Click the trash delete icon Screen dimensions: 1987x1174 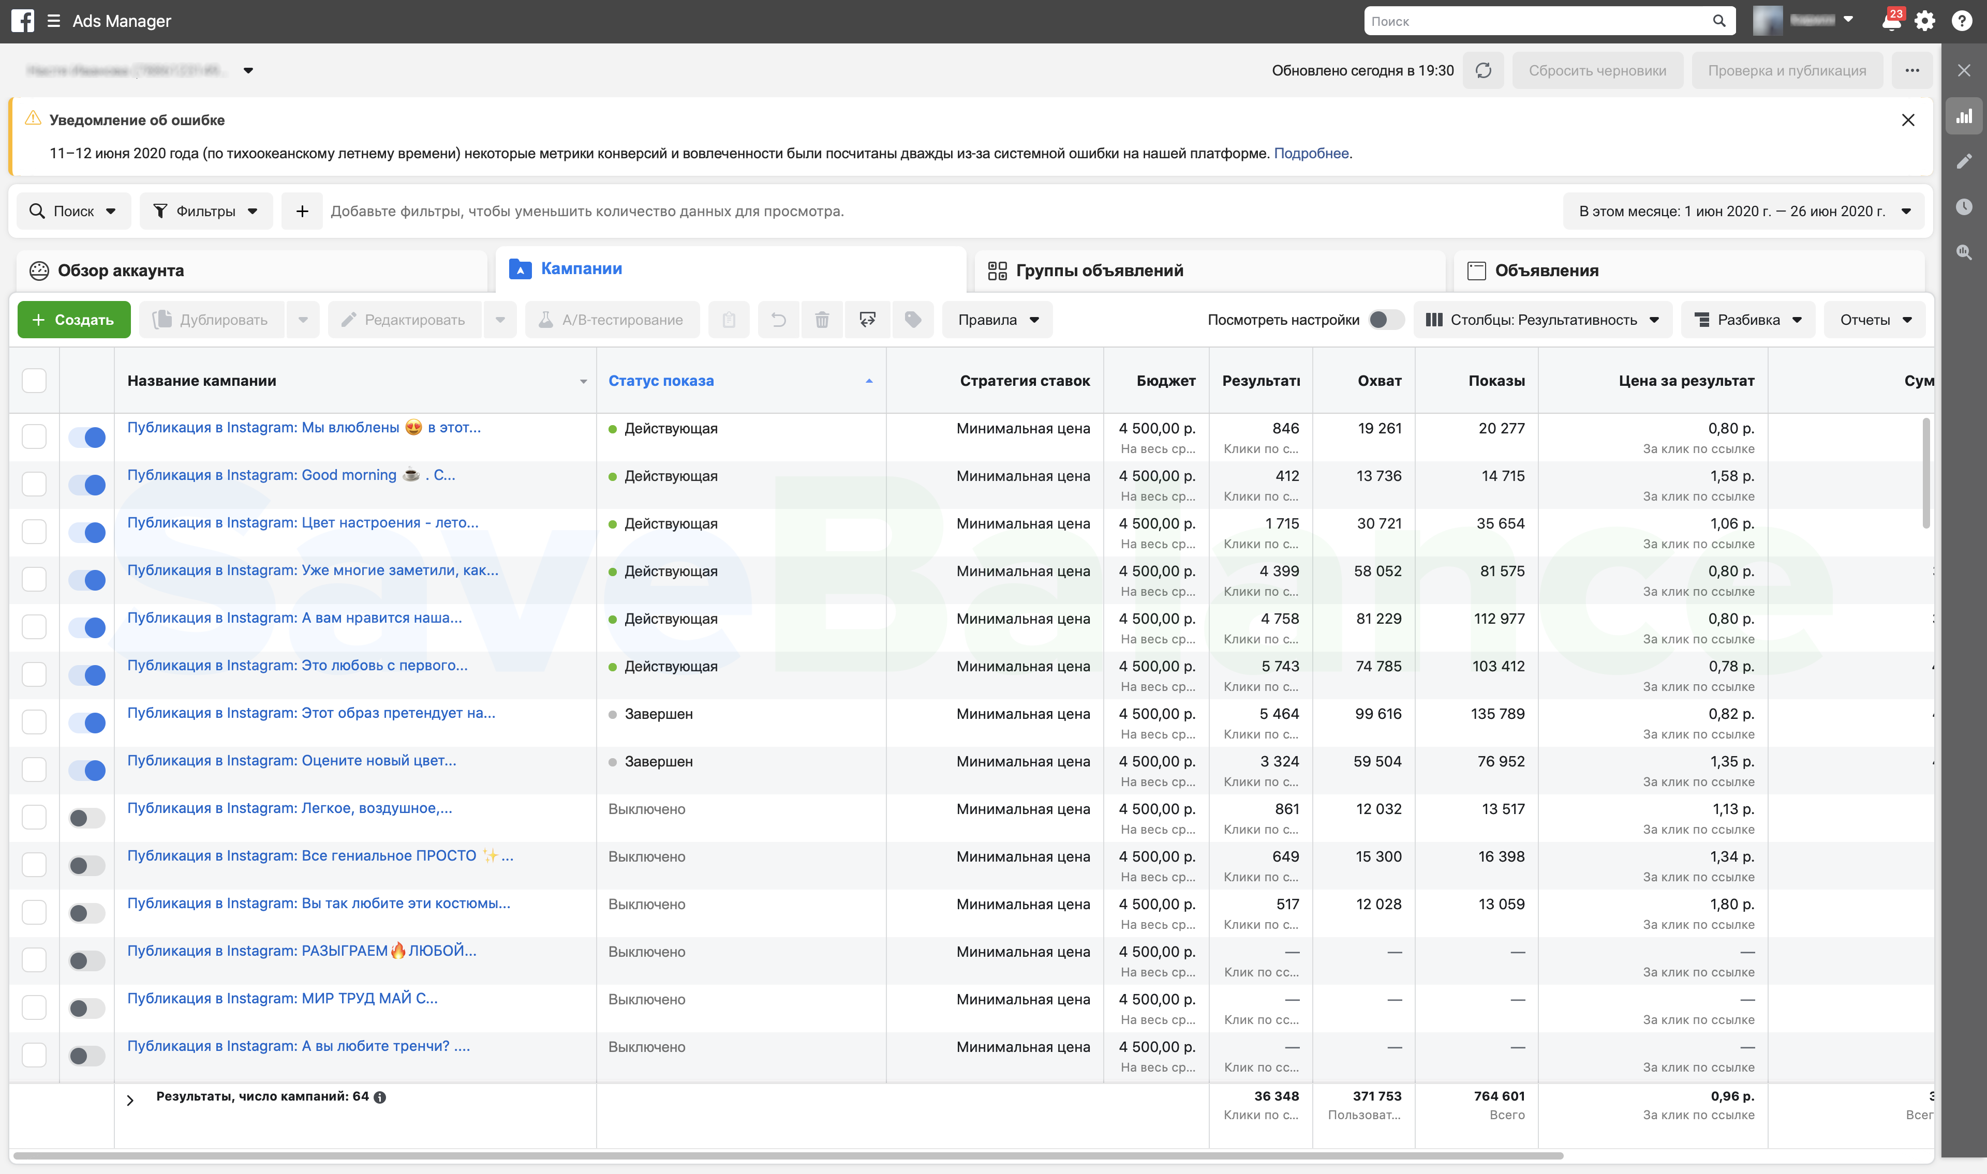(x=822, y=320)
